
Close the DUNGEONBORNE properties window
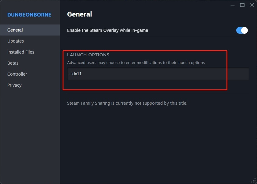pyautogui.click(x=252, y=5)
